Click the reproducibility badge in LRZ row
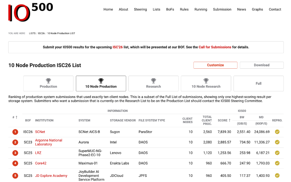This screenshot has width=291, height=182. pyautogui.click(x=277, y=153)
